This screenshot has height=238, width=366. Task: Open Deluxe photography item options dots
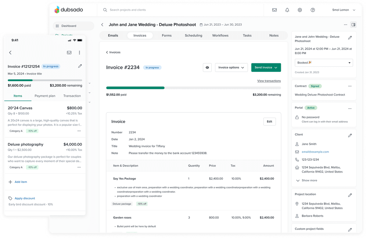tap(79, 167)
